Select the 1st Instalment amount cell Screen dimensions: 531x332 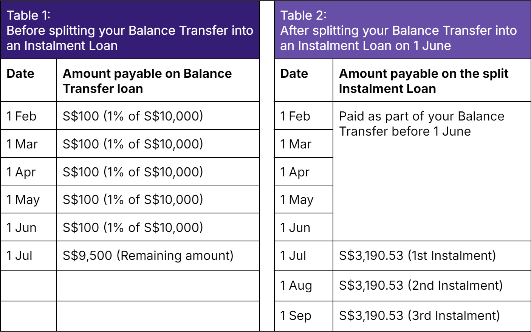pyautogui.click(x=432, y=256)
